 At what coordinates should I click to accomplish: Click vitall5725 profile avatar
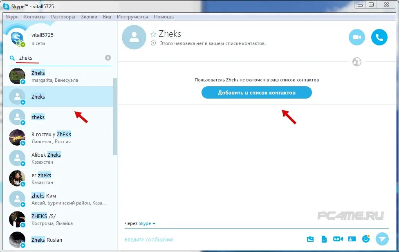17,39
